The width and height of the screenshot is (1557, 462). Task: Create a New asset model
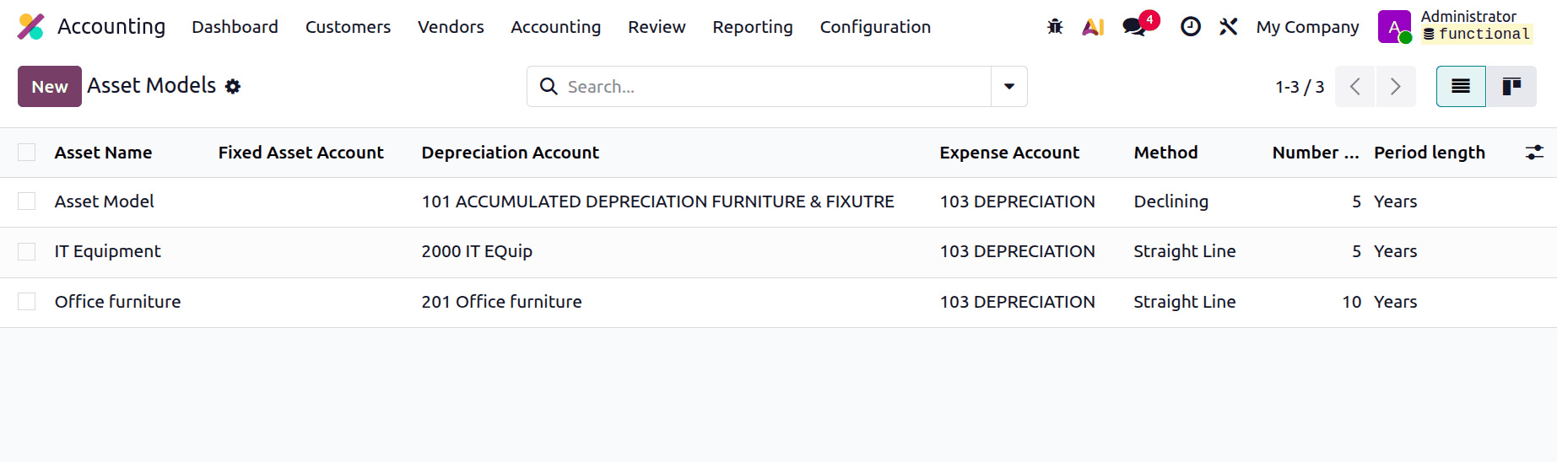click(50, 86)
